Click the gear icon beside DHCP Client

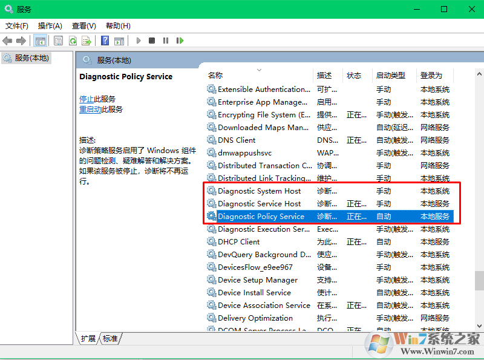(211, 241)
